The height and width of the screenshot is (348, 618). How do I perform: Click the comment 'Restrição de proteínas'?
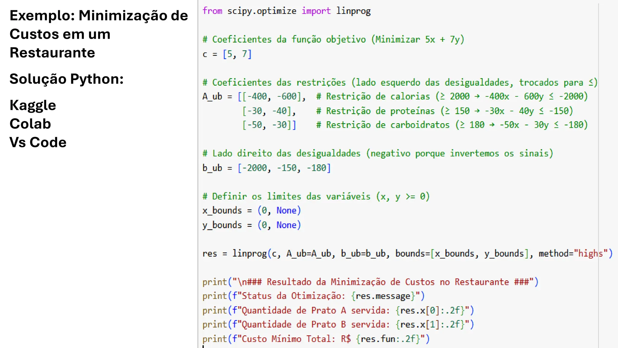click(444, 111)
